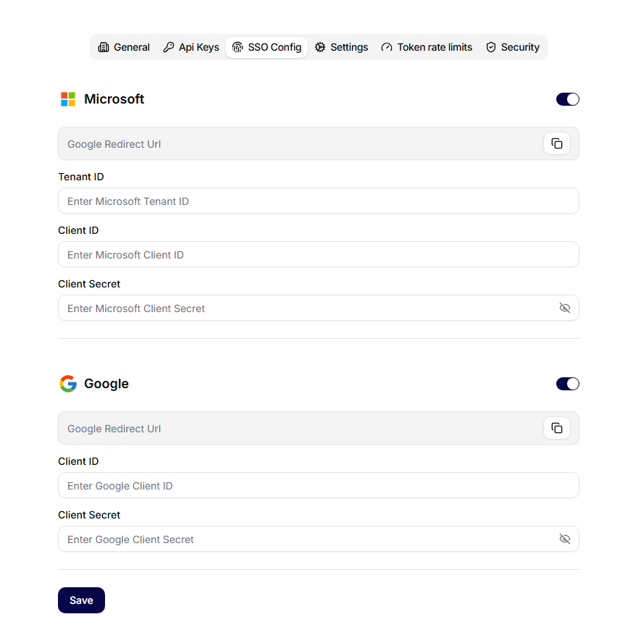Click the Google logo icon
This screenshot has width=633, height=643.
coord(68,384)
